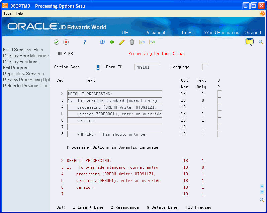Click the green checkmark OK icon
This screenshot has width=267, height=213.
click(57, 42)
